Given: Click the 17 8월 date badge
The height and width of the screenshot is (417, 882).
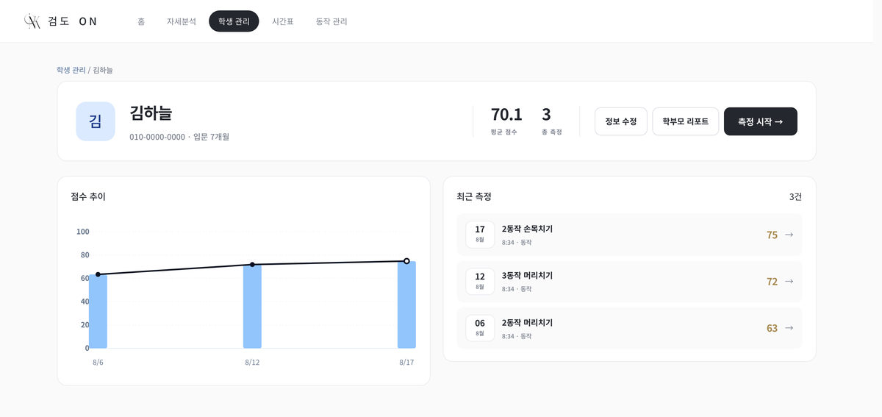Looking at the screenshot, I should pyautogui.click(x=480, y=235).
